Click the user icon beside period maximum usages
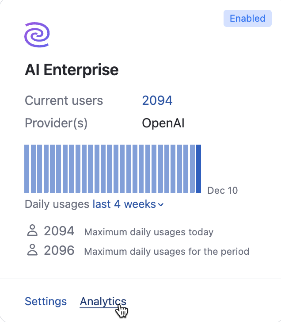Image resolution: width=281 pixels, height=322 pixels. [32, 251]
